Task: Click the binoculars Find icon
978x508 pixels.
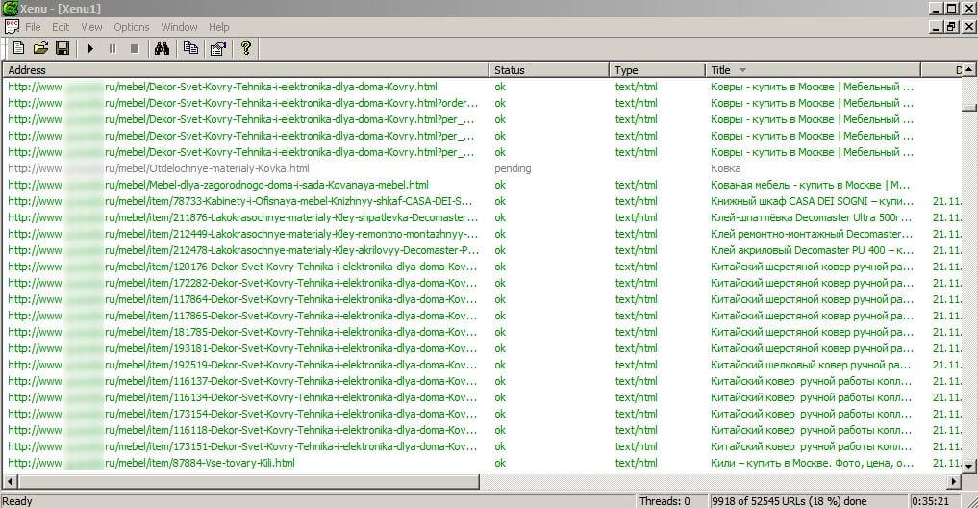Action: click(x=162, y=47)
